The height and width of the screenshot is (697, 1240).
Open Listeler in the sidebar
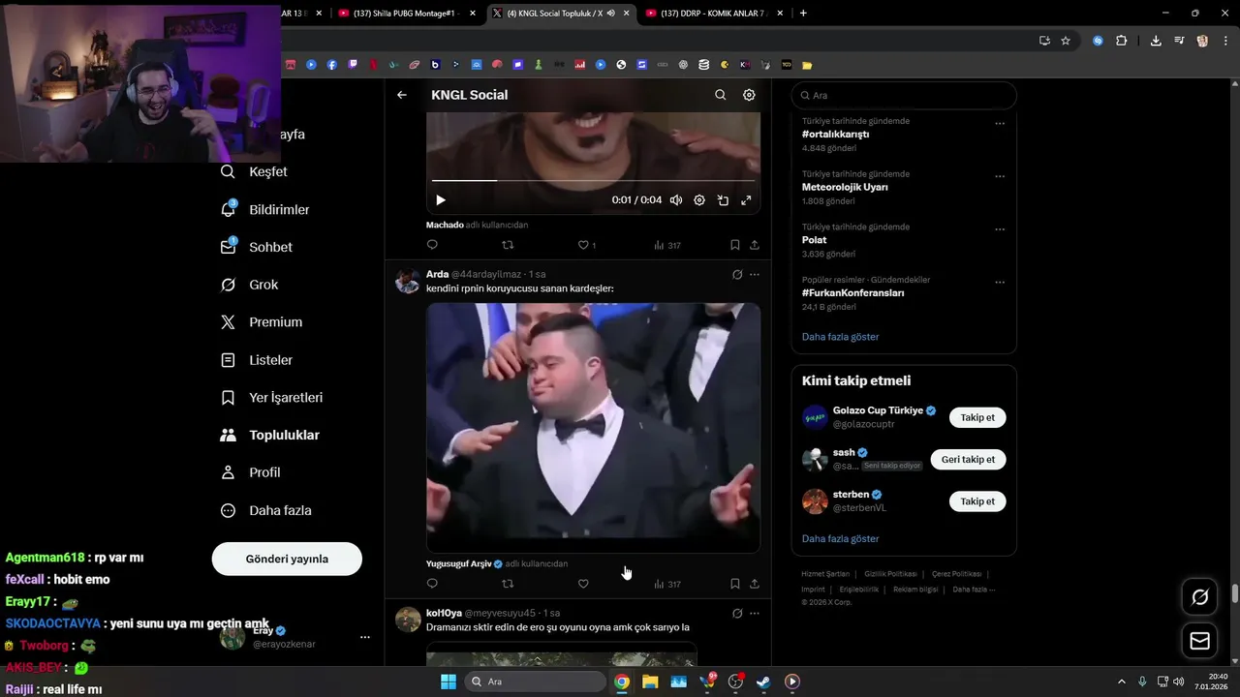256,360
